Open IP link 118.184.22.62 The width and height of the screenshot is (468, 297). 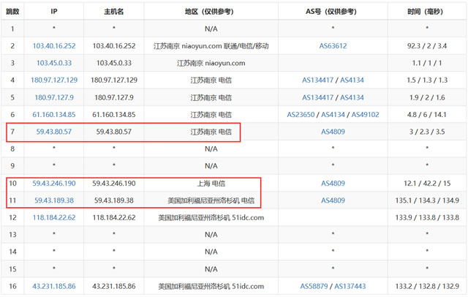53,217
